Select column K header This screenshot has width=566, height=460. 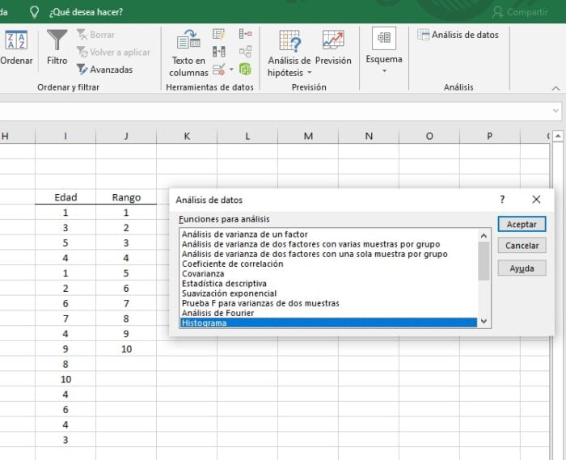tap(187, 136)
